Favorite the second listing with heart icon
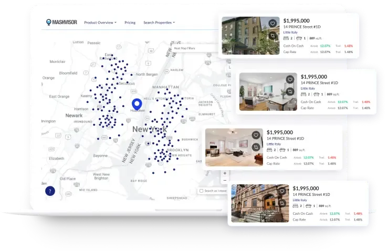The width and height of the screenshot is (387, 251). (290, 79)
